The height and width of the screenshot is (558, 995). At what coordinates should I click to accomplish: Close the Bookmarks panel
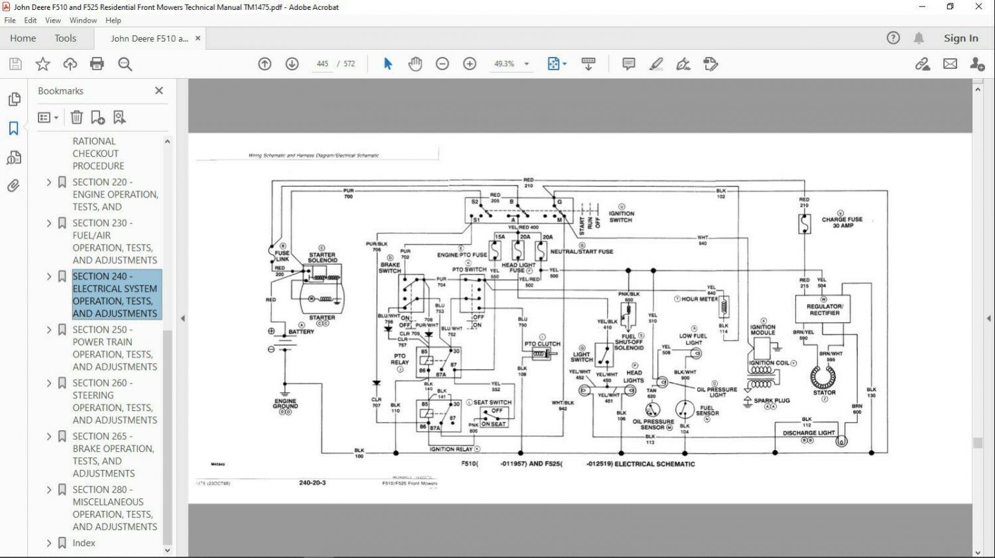pyautogui.click(x=159, y=91)
